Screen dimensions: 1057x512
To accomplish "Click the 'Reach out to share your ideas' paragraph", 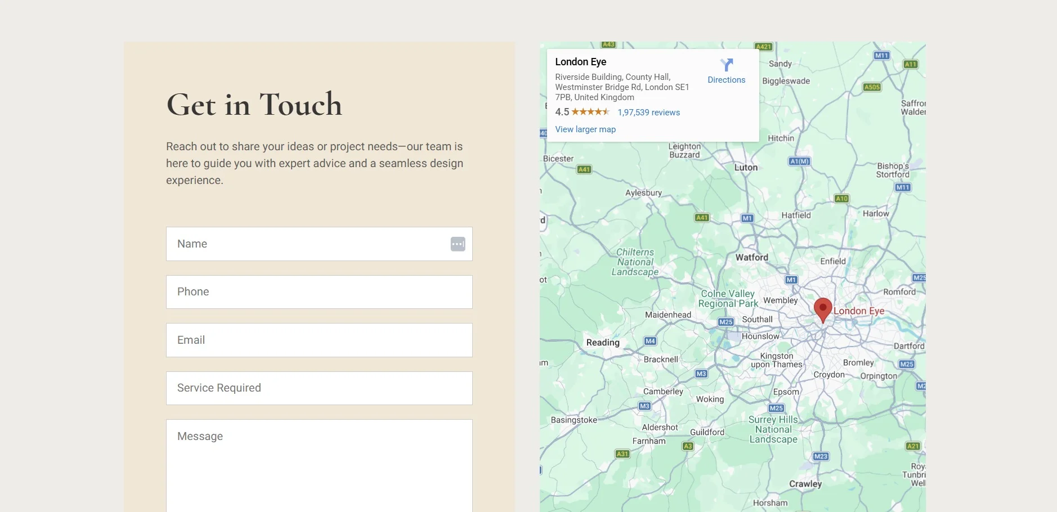I will pos(315,163).
